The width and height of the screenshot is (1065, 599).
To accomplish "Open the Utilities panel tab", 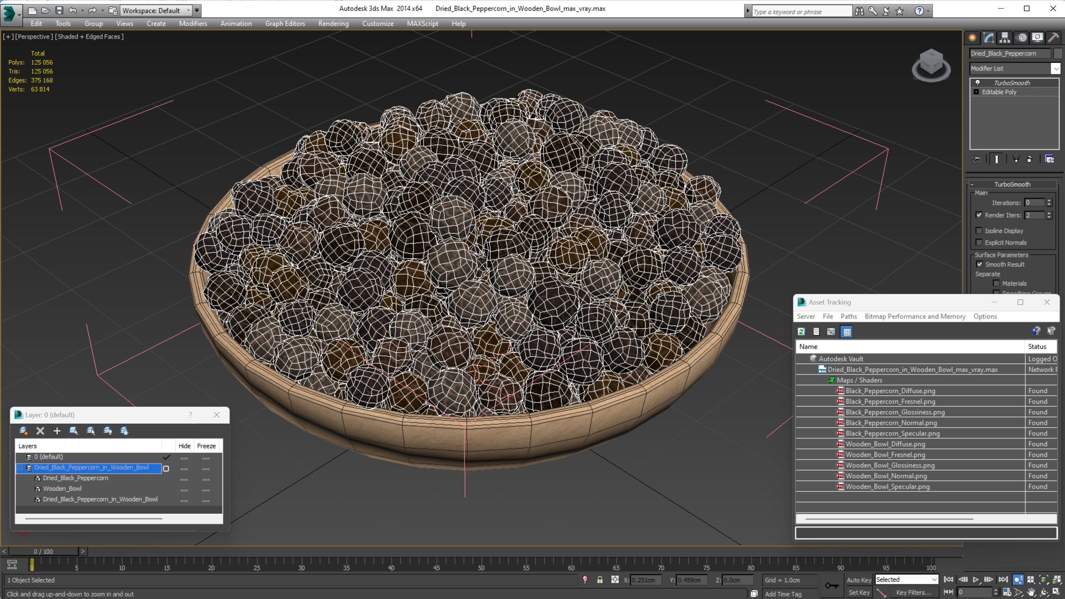I will pos(1054,38).
